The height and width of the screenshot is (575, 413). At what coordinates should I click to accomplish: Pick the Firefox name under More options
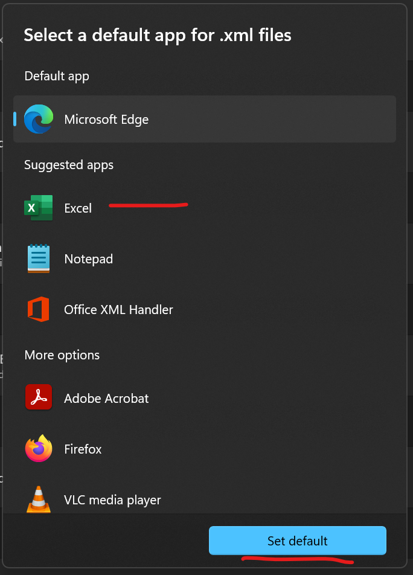(83, 449)
